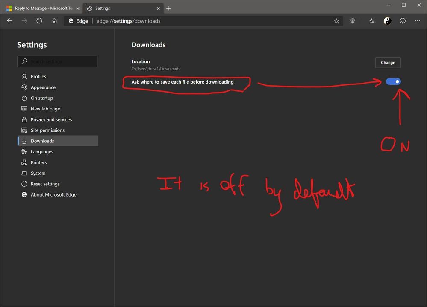Image resolution: width=427 pixels, height=307 pixels.
Task: Click the Edge logo beside About Microsoft Edge
Action: tap(24, 195)
